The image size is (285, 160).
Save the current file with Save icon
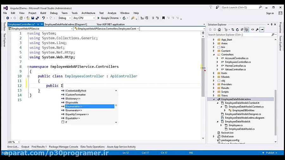pos(33,18)
